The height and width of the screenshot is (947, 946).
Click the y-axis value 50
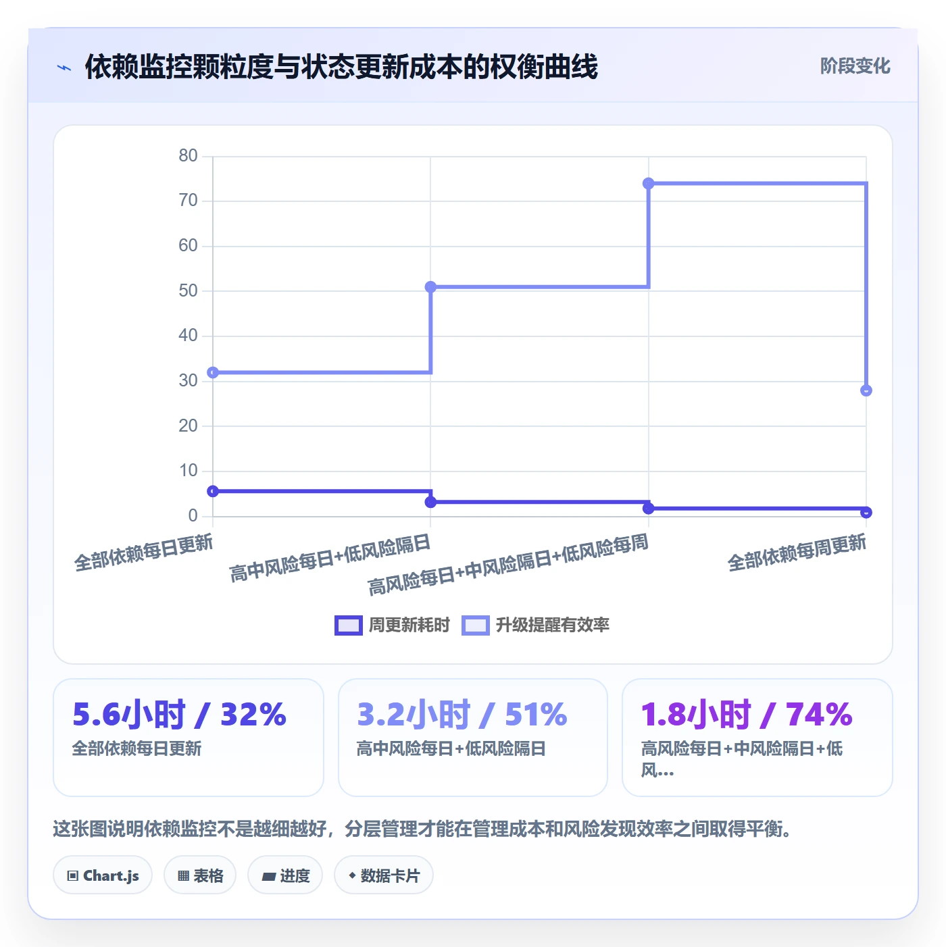tap(189, 291)
